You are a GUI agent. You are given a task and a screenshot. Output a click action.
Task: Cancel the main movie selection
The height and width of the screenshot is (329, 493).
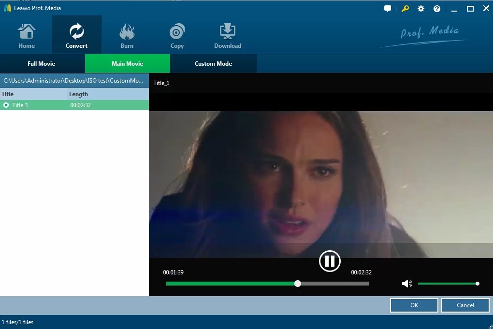(465, 305)
